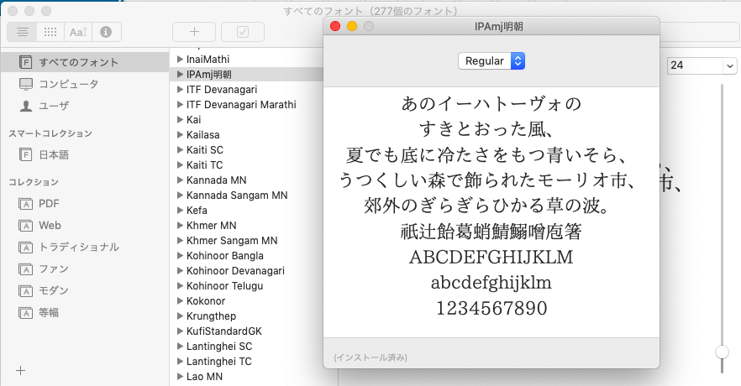Click Lantinghei TC font entry
Viewport: 741px width, 386px height.
218,362
